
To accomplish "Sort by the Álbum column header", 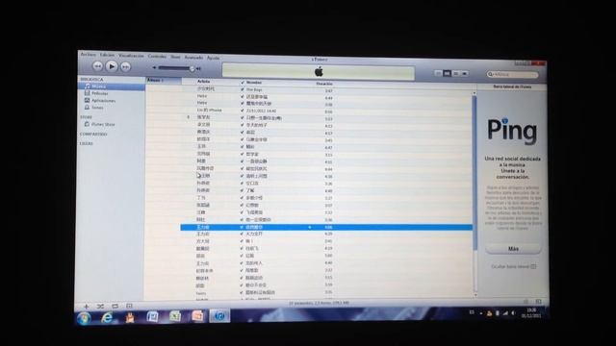I will click(164, 81).
